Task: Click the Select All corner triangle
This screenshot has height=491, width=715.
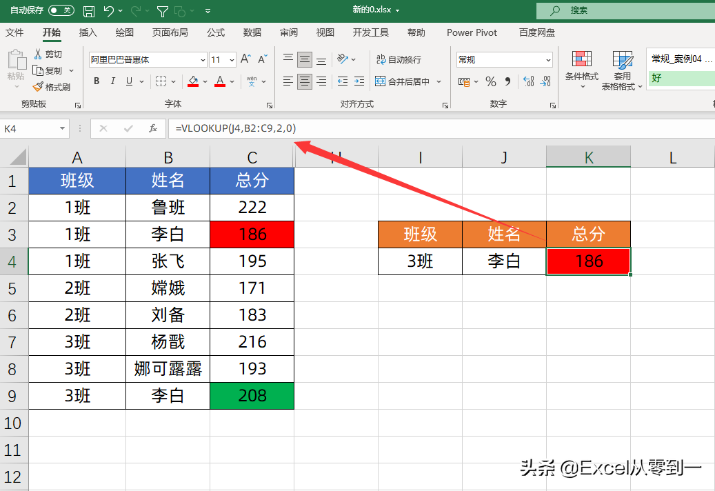Action: 18,157
